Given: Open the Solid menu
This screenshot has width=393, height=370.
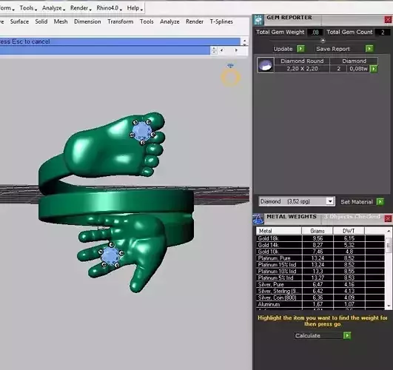Looking at the screenshot, I should 41,21.
